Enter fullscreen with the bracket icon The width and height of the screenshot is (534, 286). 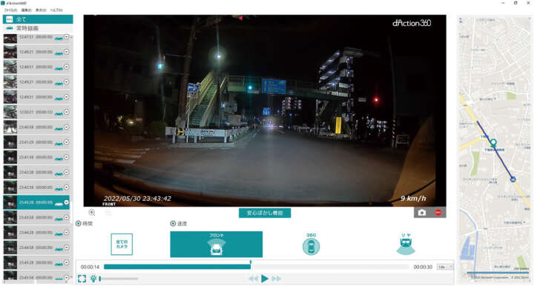click(x=82, y=279)
